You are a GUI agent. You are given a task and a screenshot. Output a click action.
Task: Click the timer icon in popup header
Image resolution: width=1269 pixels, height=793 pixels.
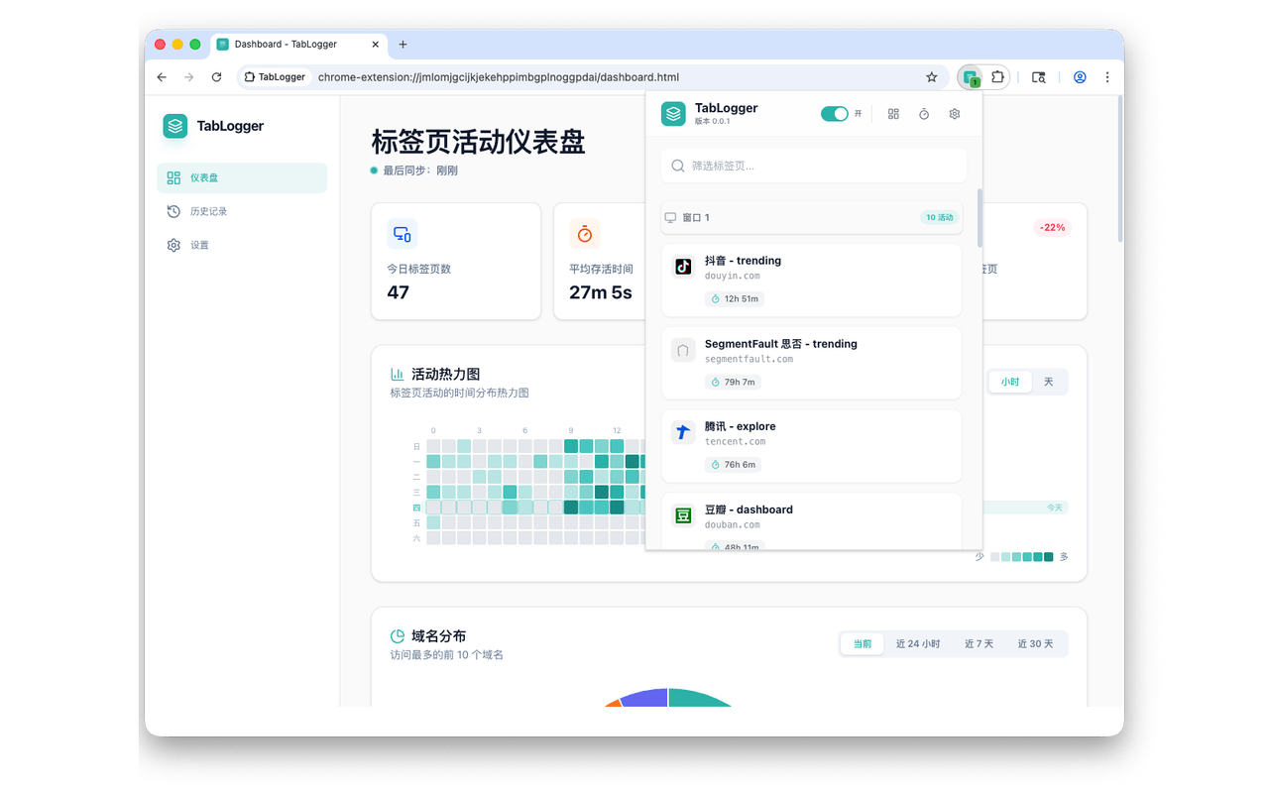coord(924,114)
